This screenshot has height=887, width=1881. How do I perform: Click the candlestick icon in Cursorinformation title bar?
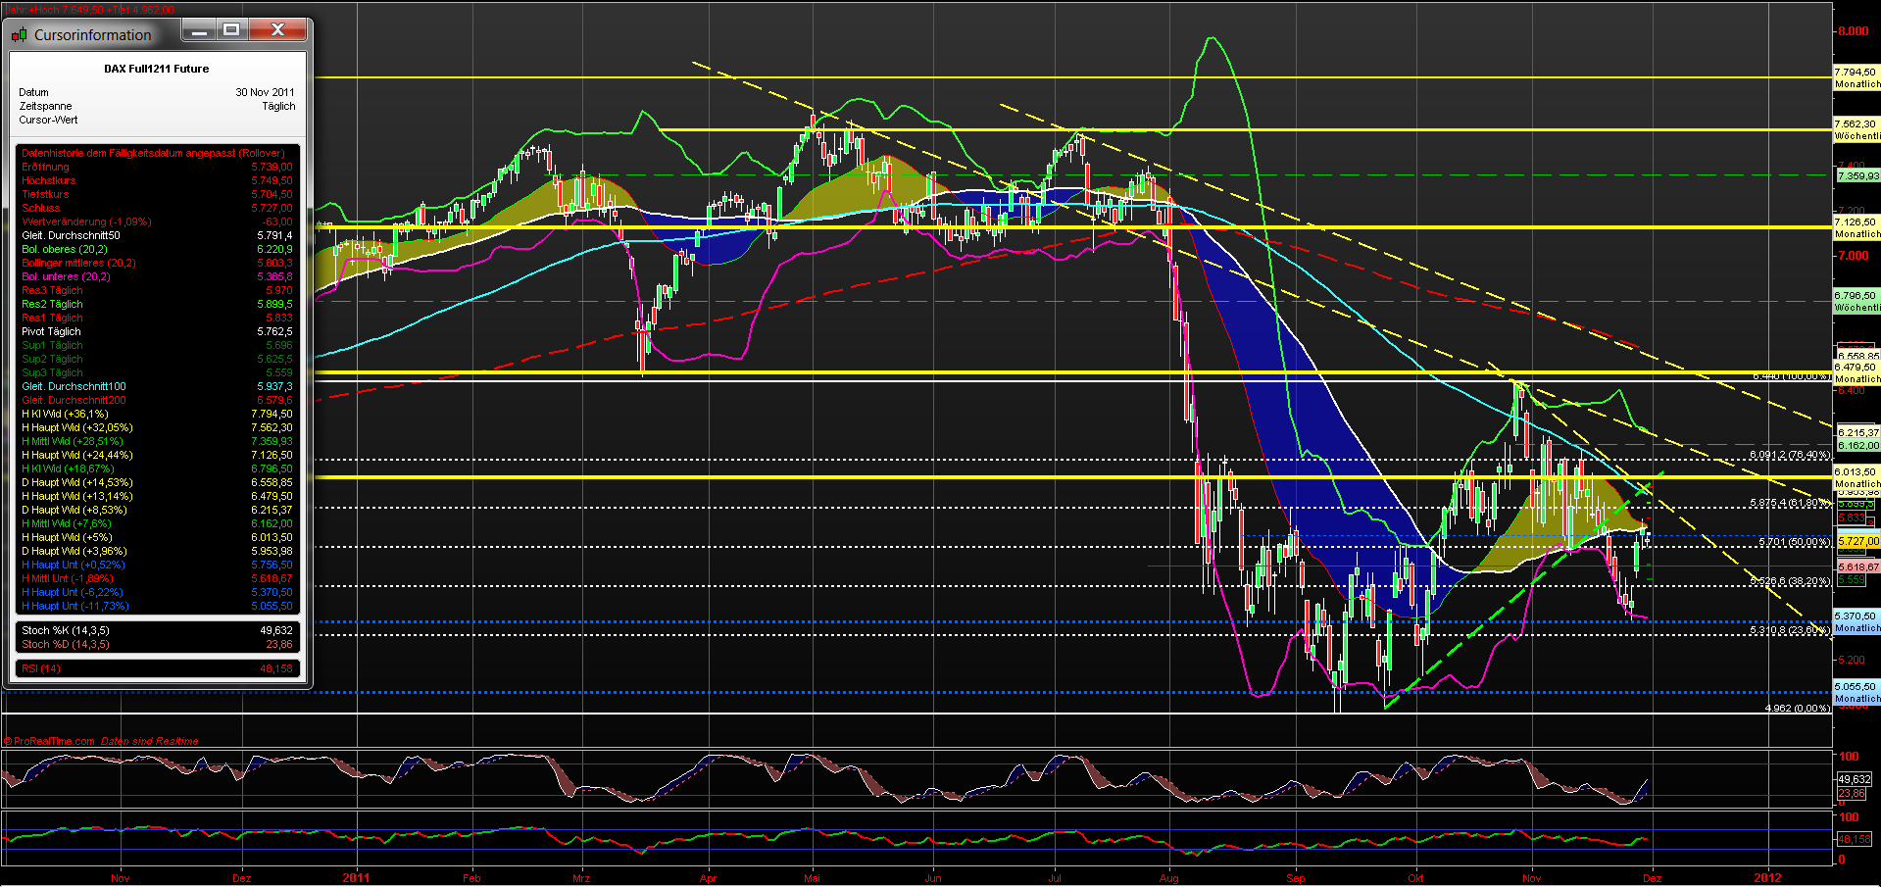[x=20, y=34]
